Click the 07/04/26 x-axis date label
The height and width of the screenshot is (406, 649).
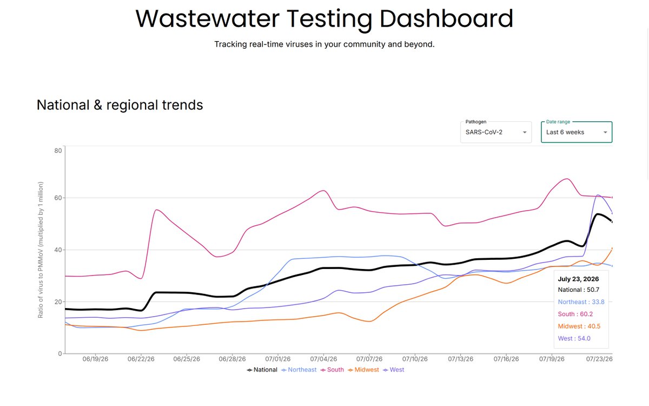click(x=324, y=359)
